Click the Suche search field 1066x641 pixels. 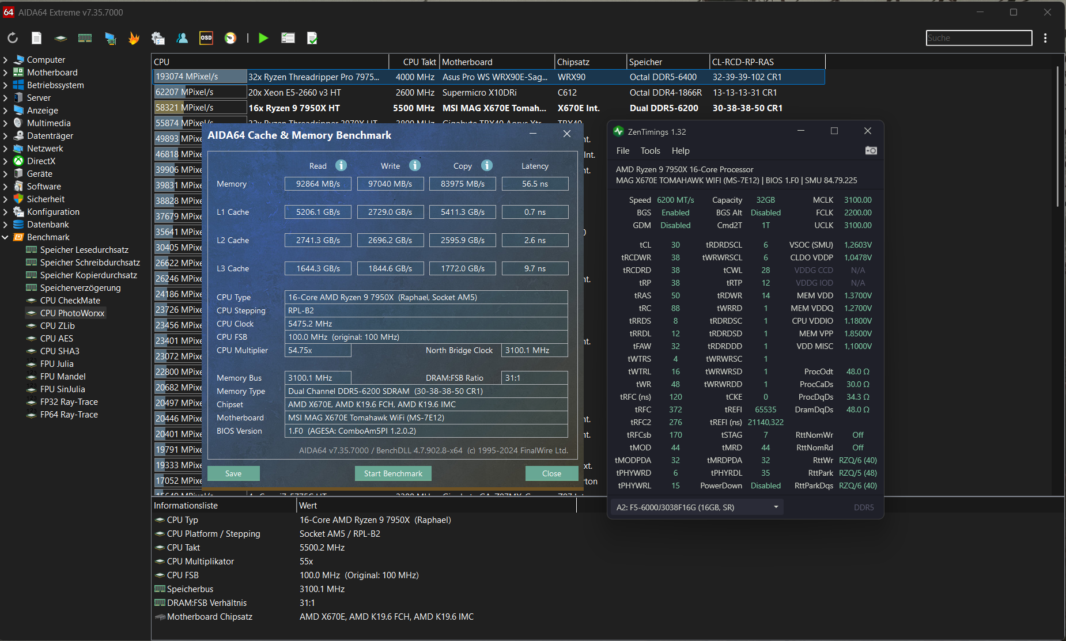[979, 38]
